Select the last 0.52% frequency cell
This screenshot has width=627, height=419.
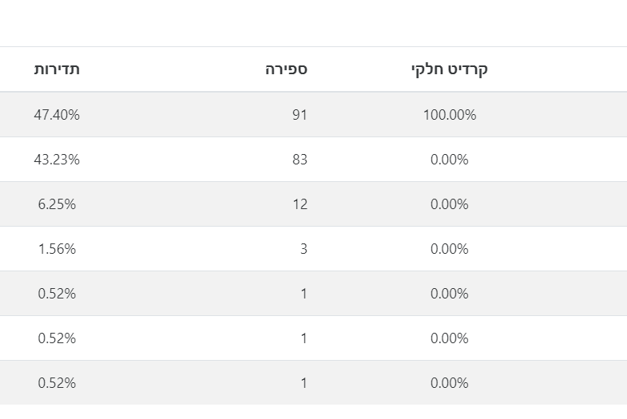pos(57,383)
